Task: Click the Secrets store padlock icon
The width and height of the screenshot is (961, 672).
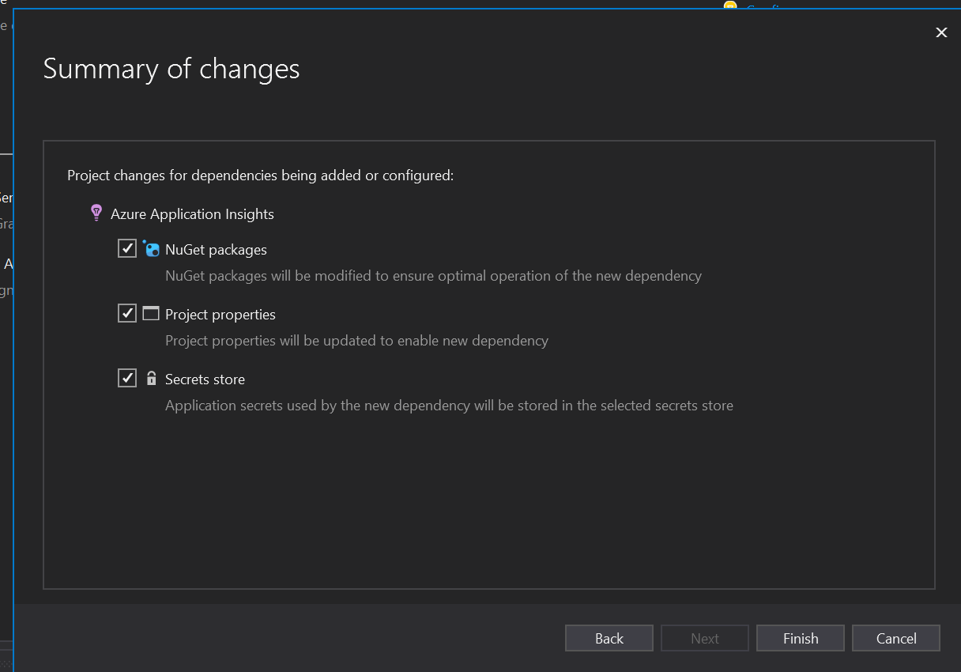Action: [151, 378]
